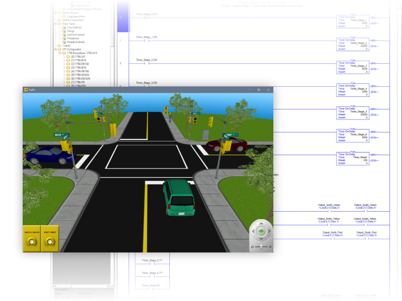
Task: Click rung number 1 in ladder editor
Action: pyautogui.click(x=120, y=41)
